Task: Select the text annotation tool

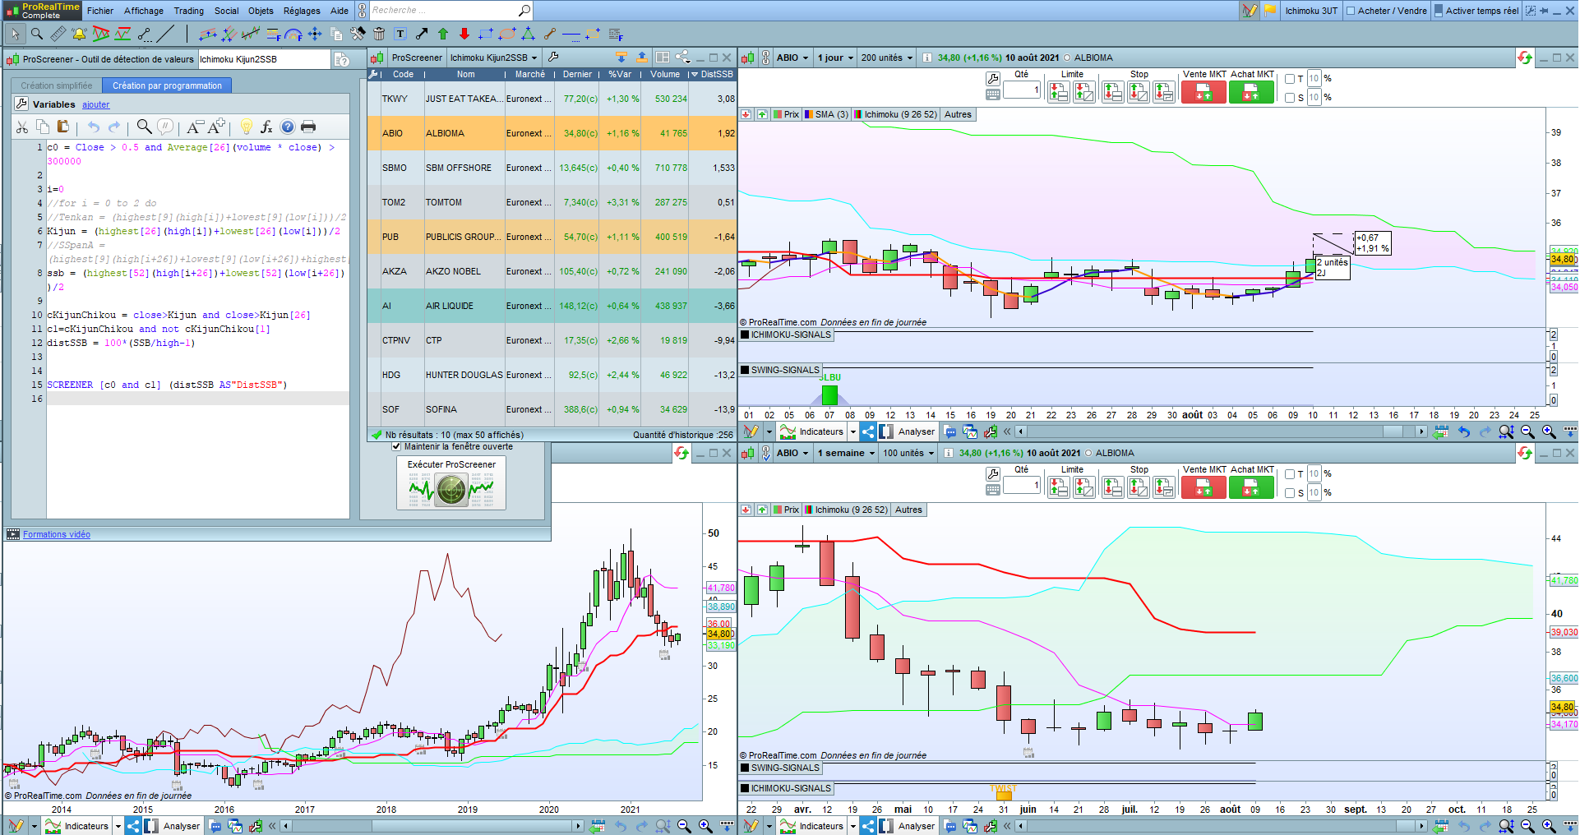Action: (400, 34)
